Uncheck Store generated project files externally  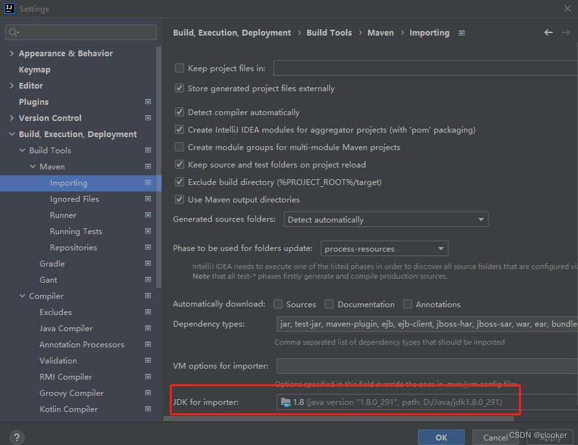[x=179, y=89]
